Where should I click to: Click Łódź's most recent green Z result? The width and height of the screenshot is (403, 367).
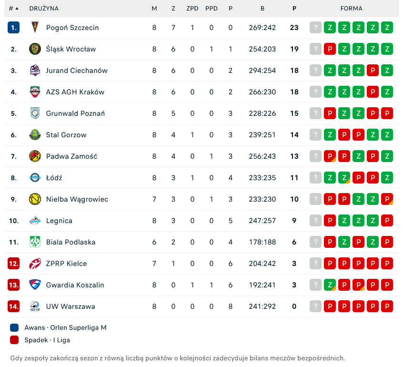tap(330, 178)
